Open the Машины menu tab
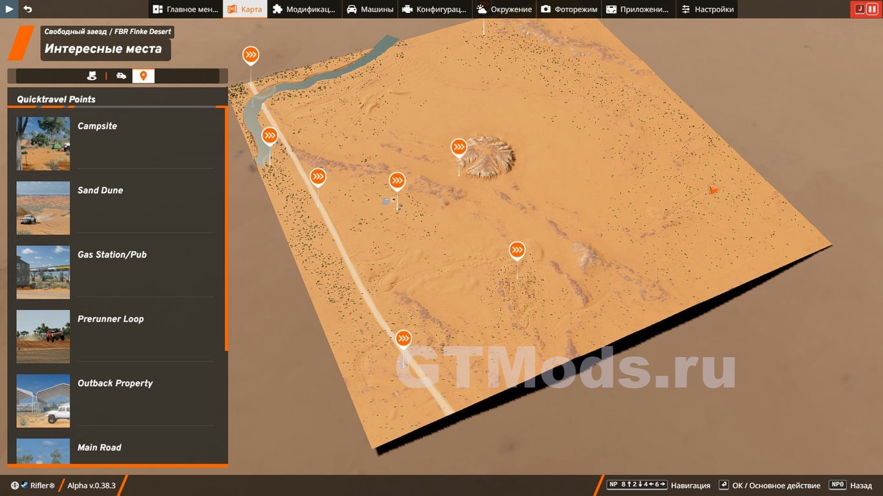 (370, 9)
